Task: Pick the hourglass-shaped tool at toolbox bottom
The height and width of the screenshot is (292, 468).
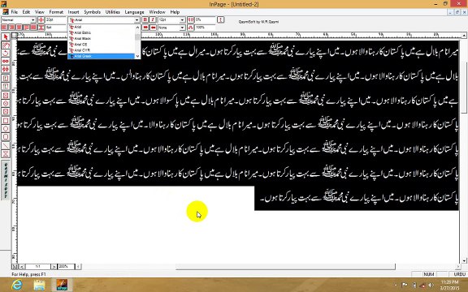Action: (6, 154)
